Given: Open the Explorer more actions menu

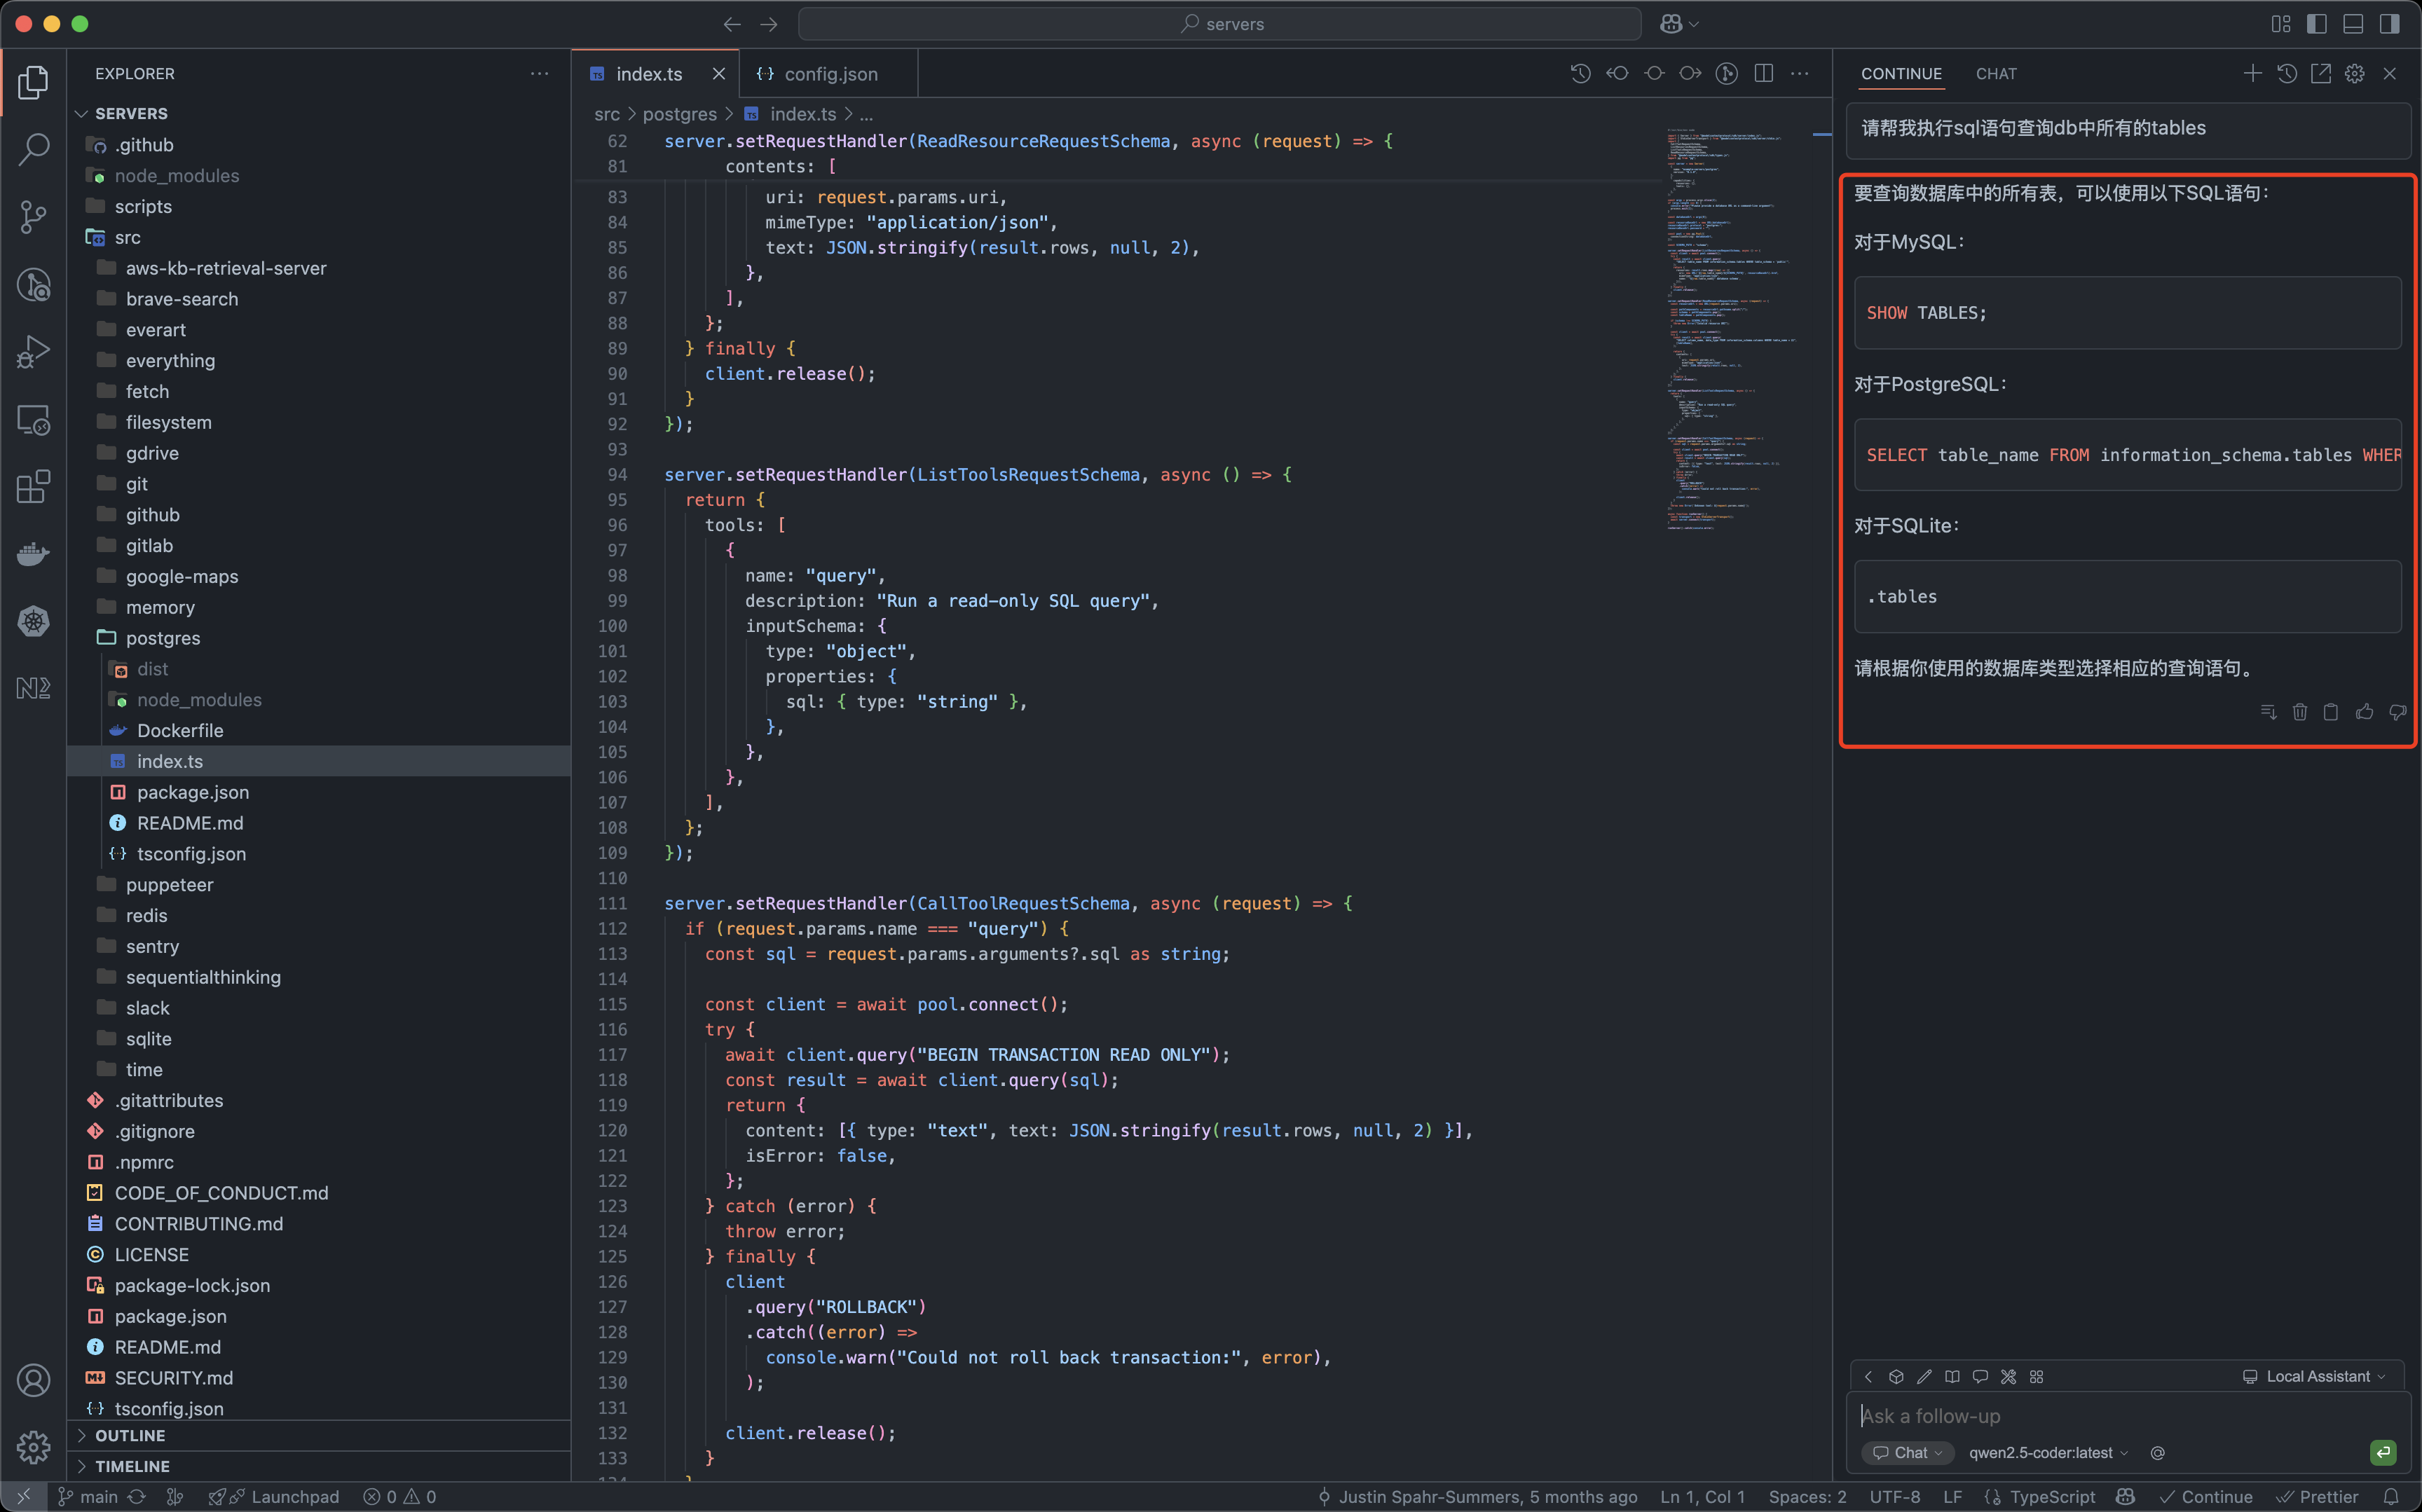Looking at the screenshot, I should pos(539,73).
